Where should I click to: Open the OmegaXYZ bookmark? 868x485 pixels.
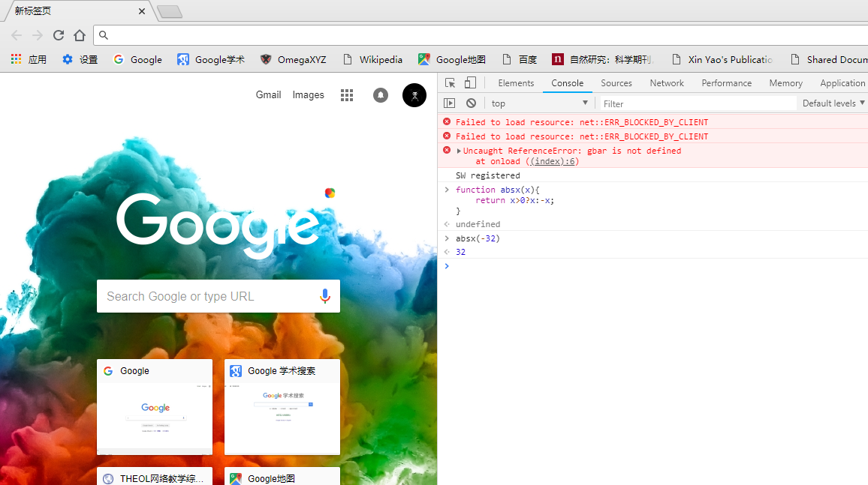point(294,59)
